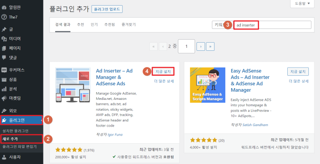The width and height of the screenshot is (320, 164).
Task: Go to previous results page arrow
Action: (163, 46)
